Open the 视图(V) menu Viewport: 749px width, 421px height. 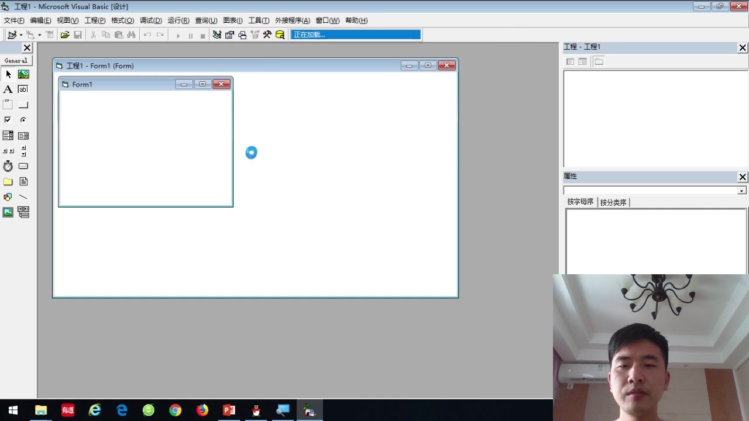[x=68, y=20]
